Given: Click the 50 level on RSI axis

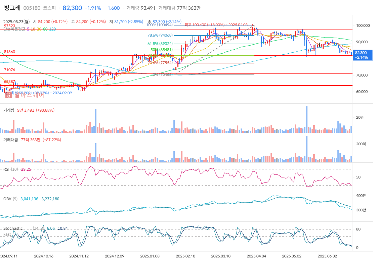Looking at the screenshot, I should coord(358,177).
